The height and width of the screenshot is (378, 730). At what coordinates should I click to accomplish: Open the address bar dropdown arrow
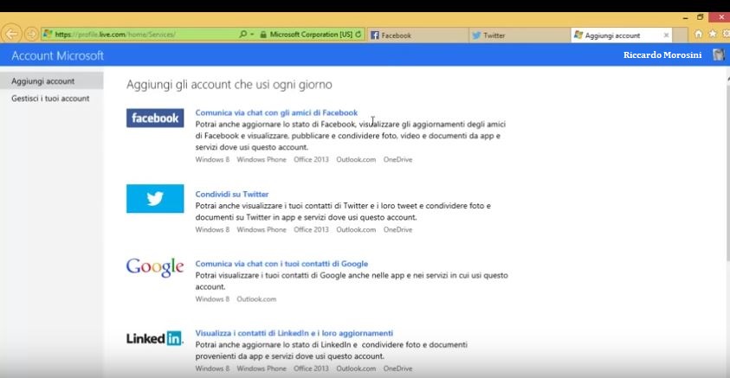tap(252, 35)
